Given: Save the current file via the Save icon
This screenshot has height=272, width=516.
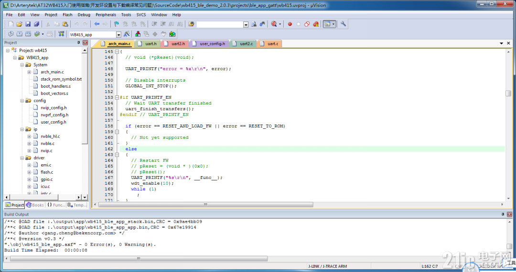Looking at the screenshot, I should coord(28,24).
